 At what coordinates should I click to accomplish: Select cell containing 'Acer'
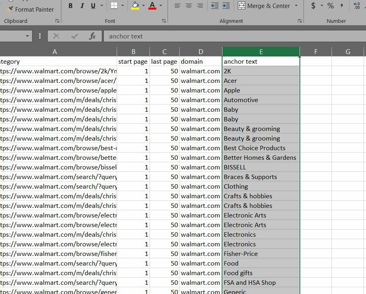point(261,81)
